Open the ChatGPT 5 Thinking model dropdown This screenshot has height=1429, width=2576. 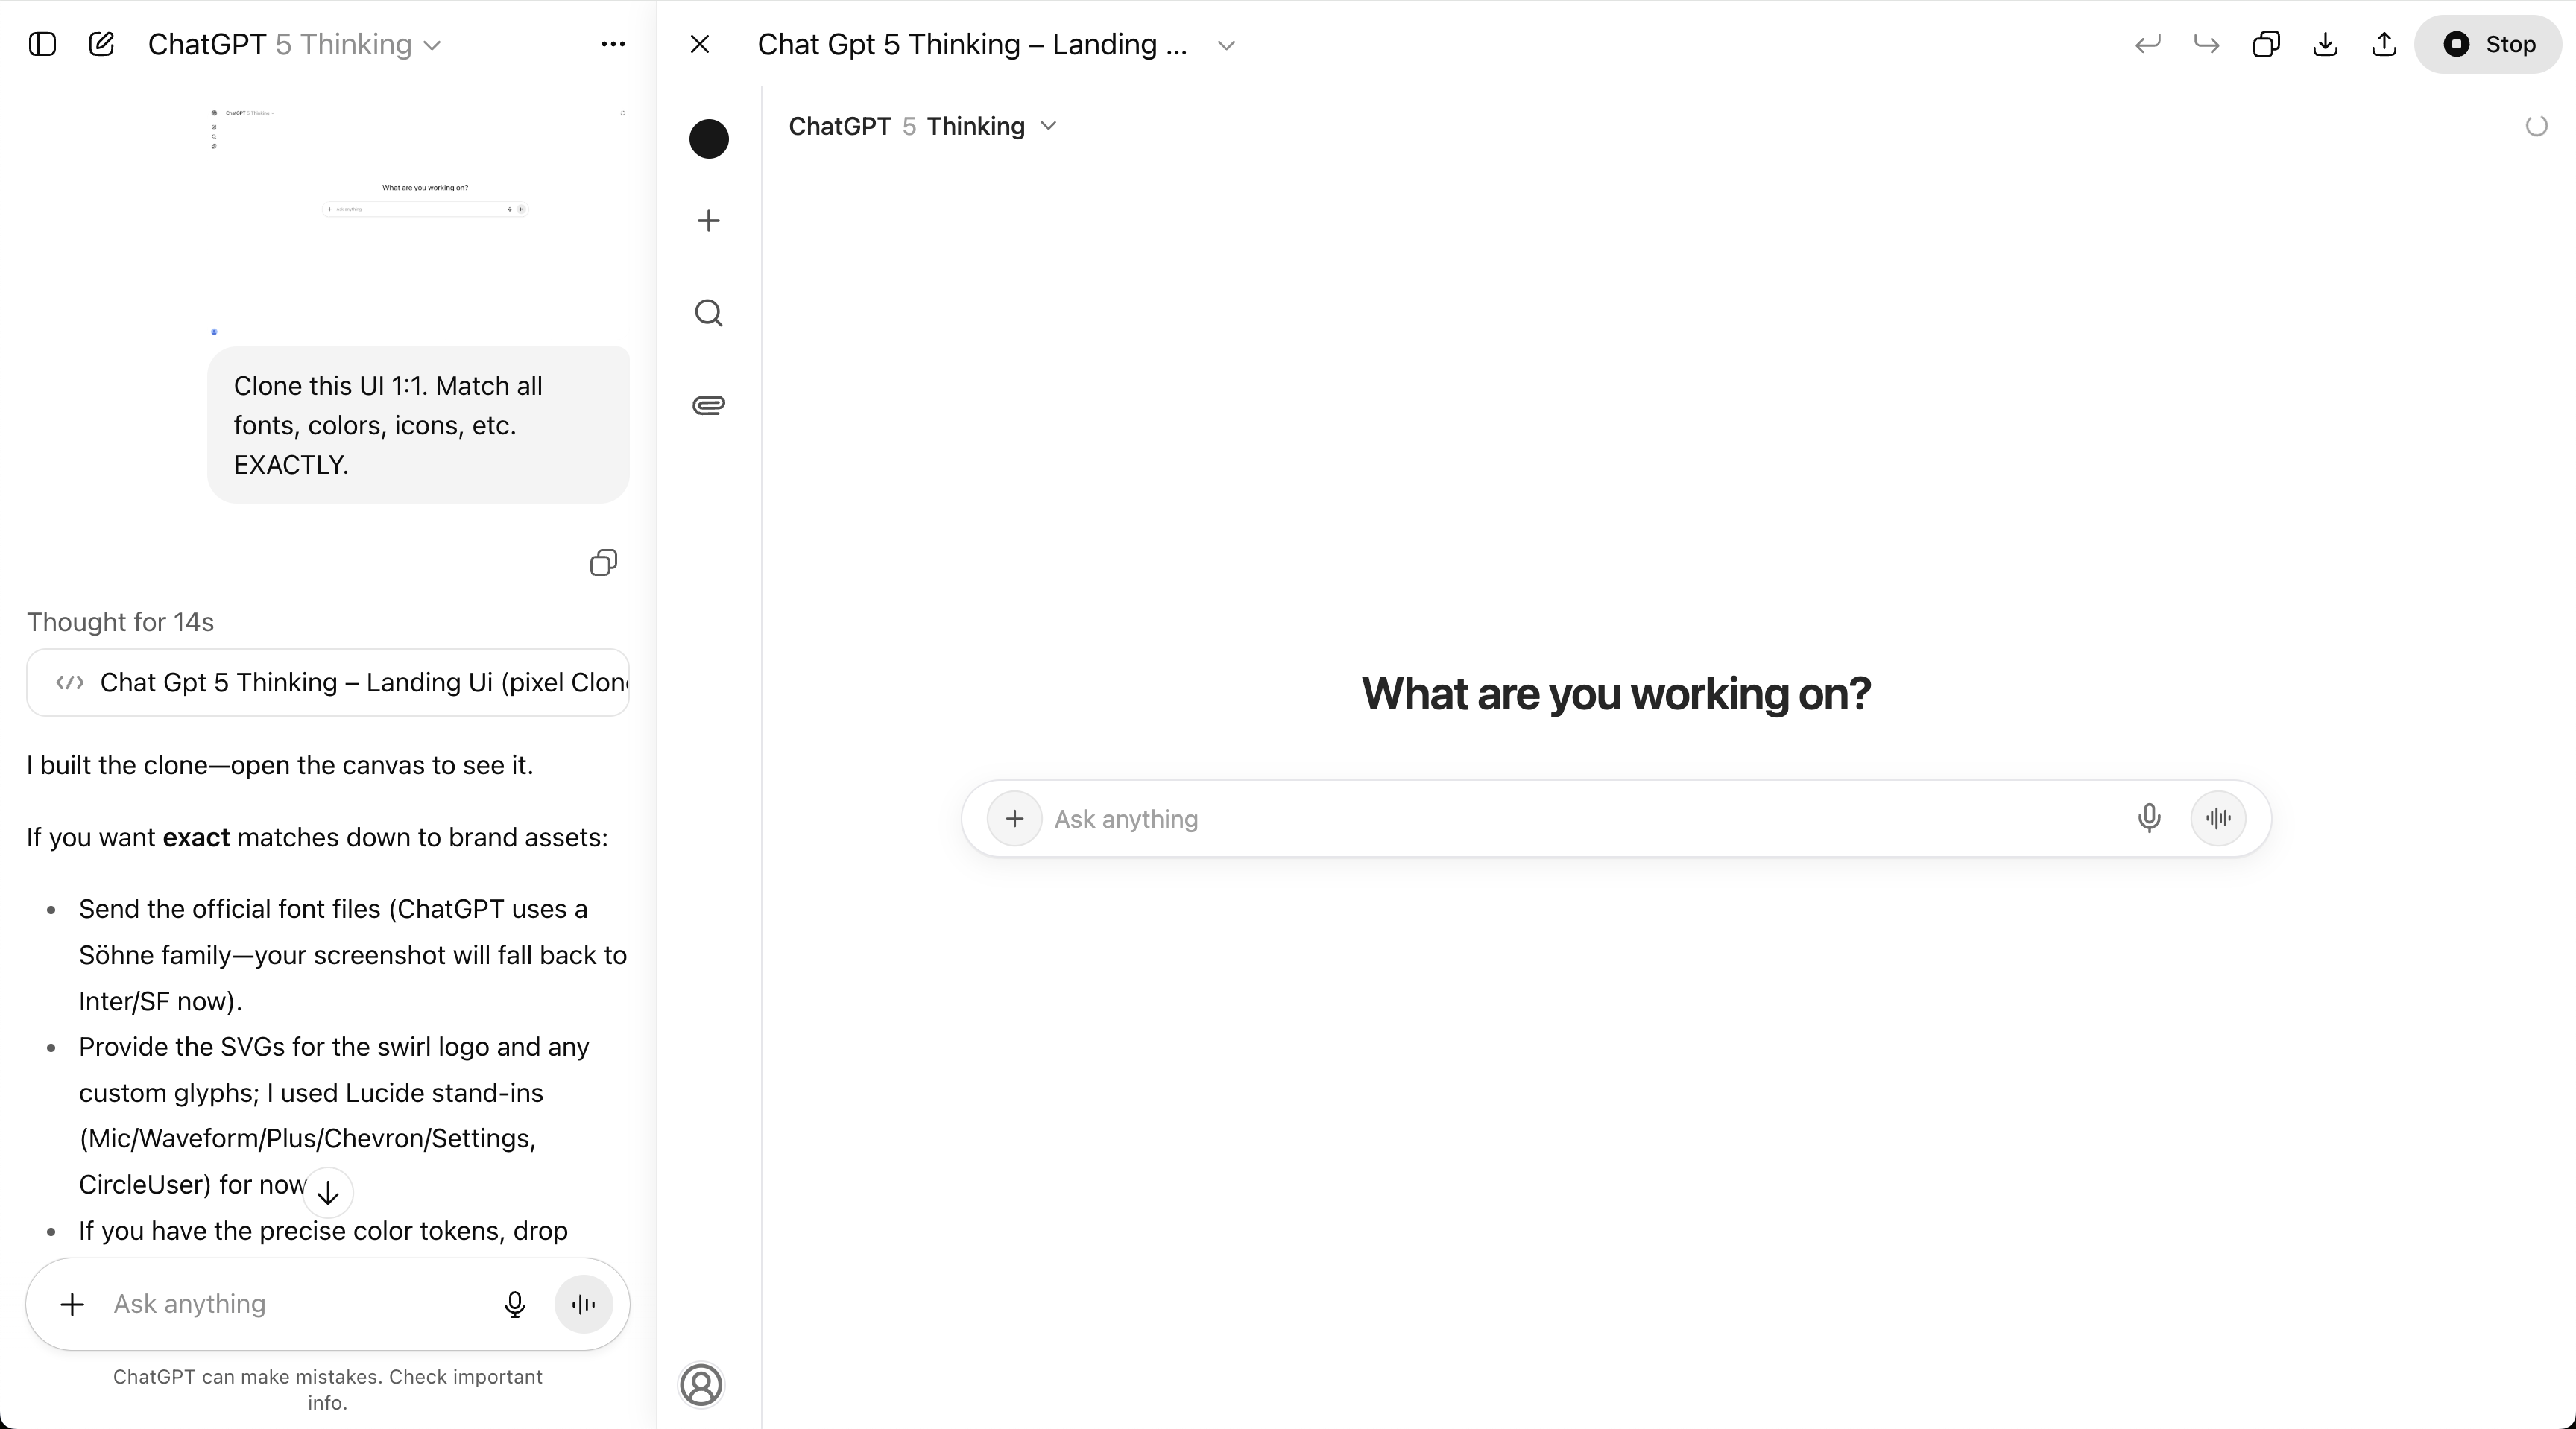(x=294, y=44)
